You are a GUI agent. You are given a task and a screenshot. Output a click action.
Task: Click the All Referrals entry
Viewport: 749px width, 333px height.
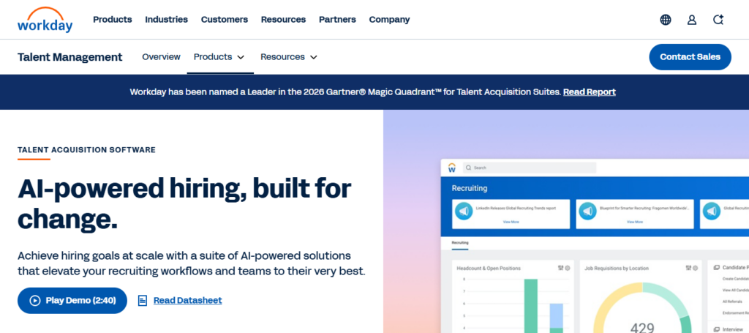coord(732,302)
